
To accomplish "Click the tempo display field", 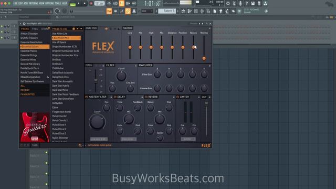I will pos(99,4).
